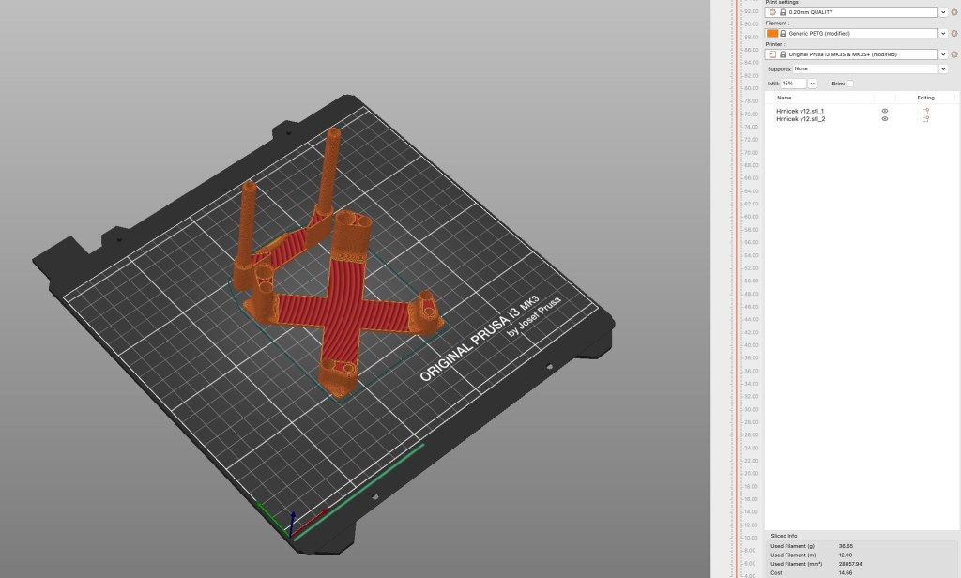Open settings gear for Printer preset
Screen dimensions: 961x578
[953, 54]
